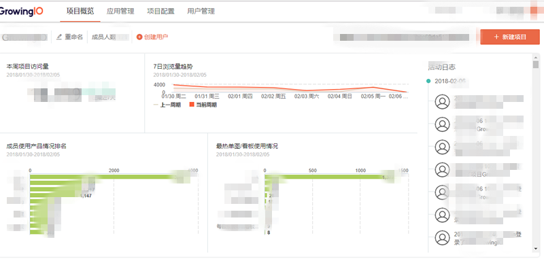Image resolution: width=544 pixels, height=261 pixels.
Task: Go to the 项目配置 tab
Action: click(x=160, y=11)
